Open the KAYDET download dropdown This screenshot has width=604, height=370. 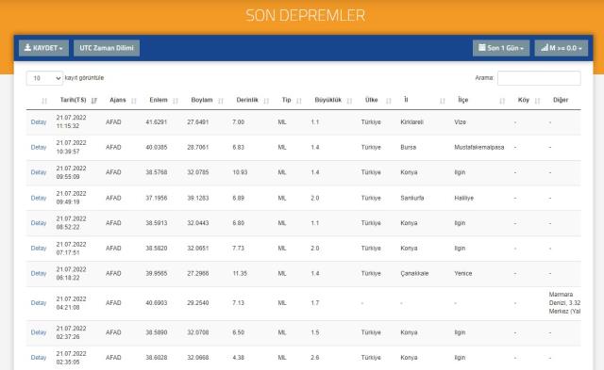43,48
